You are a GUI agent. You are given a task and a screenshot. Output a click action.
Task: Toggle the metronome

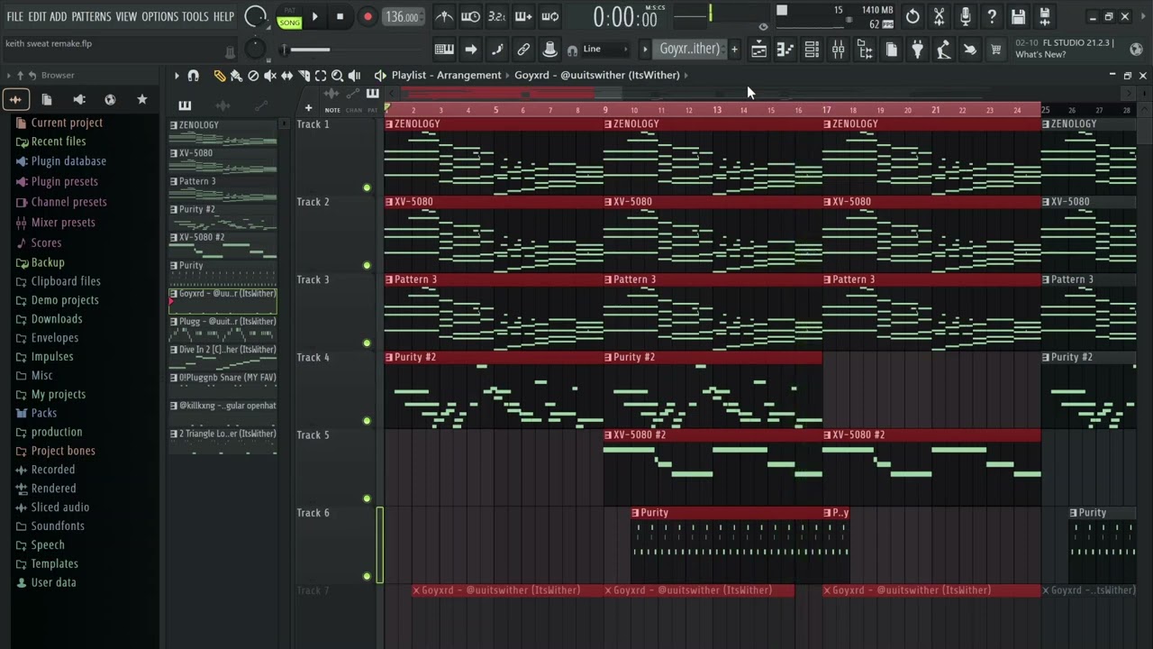click(x=444, y=16)
